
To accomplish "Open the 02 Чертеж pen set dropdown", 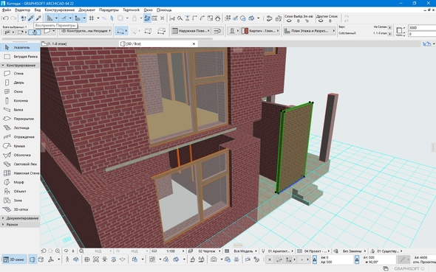I will (205, 251).
